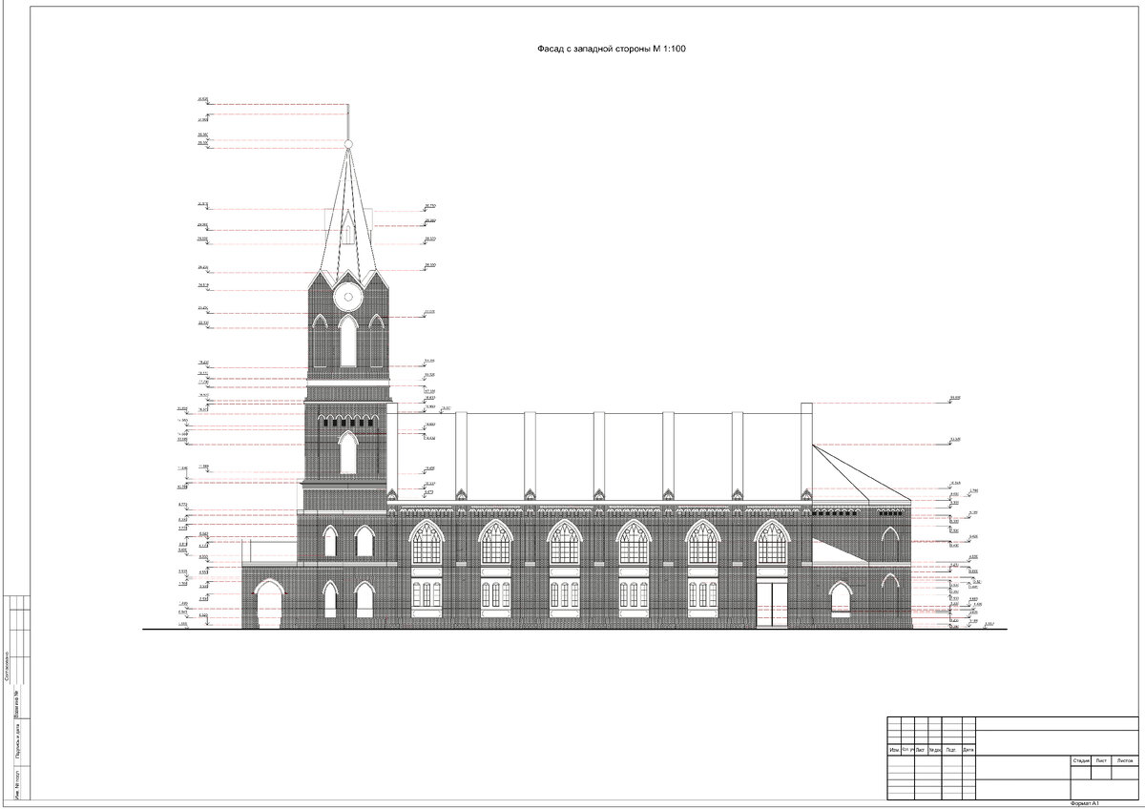Image resolution: width=1145 pixels, height=809 pixels.
Task: Click the round clock face on the tower
Action: coord(348,297)
